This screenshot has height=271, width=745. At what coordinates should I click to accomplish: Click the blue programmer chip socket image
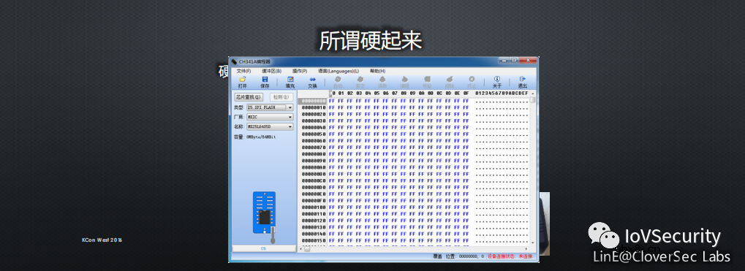[264, 213]
